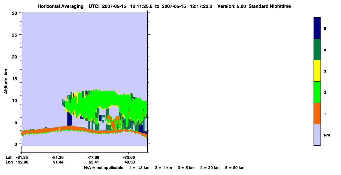Click the dark blue column in the plot

coord(70,119)
